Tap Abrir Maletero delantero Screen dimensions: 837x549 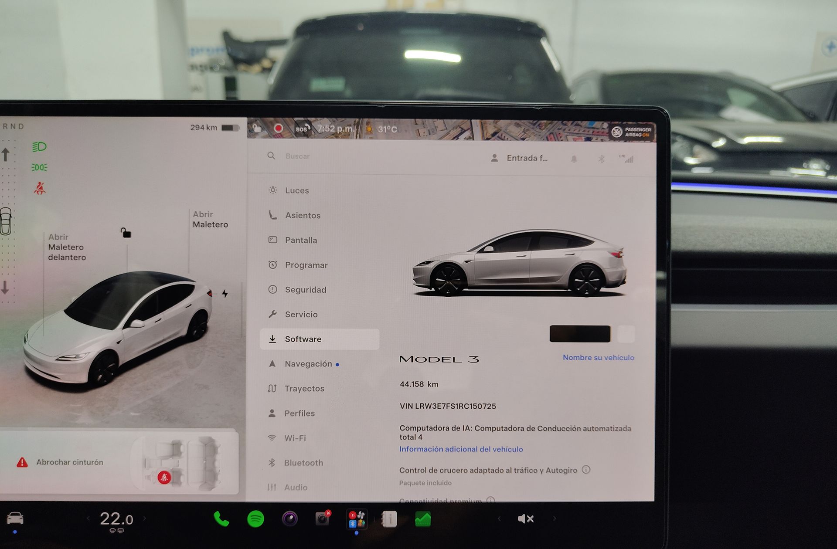67,247
